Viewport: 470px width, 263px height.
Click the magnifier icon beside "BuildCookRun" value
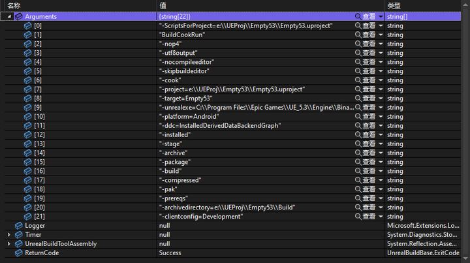[358, 35]
